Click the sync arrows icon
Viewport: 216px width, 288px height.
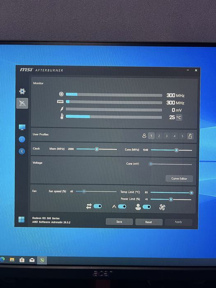(89, 206)
